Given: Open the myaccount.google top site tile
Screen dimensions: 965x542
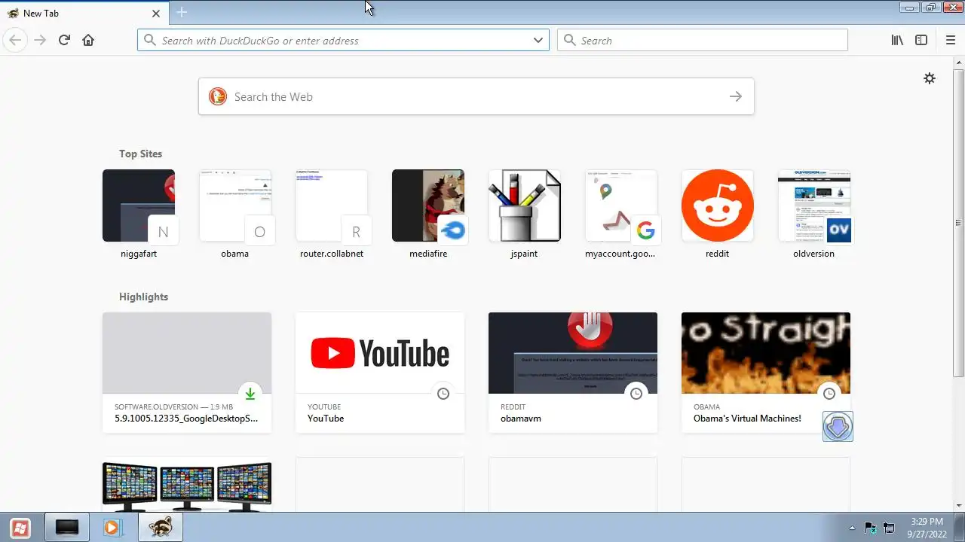Looking at the screenshot, I should coord(621,215).
